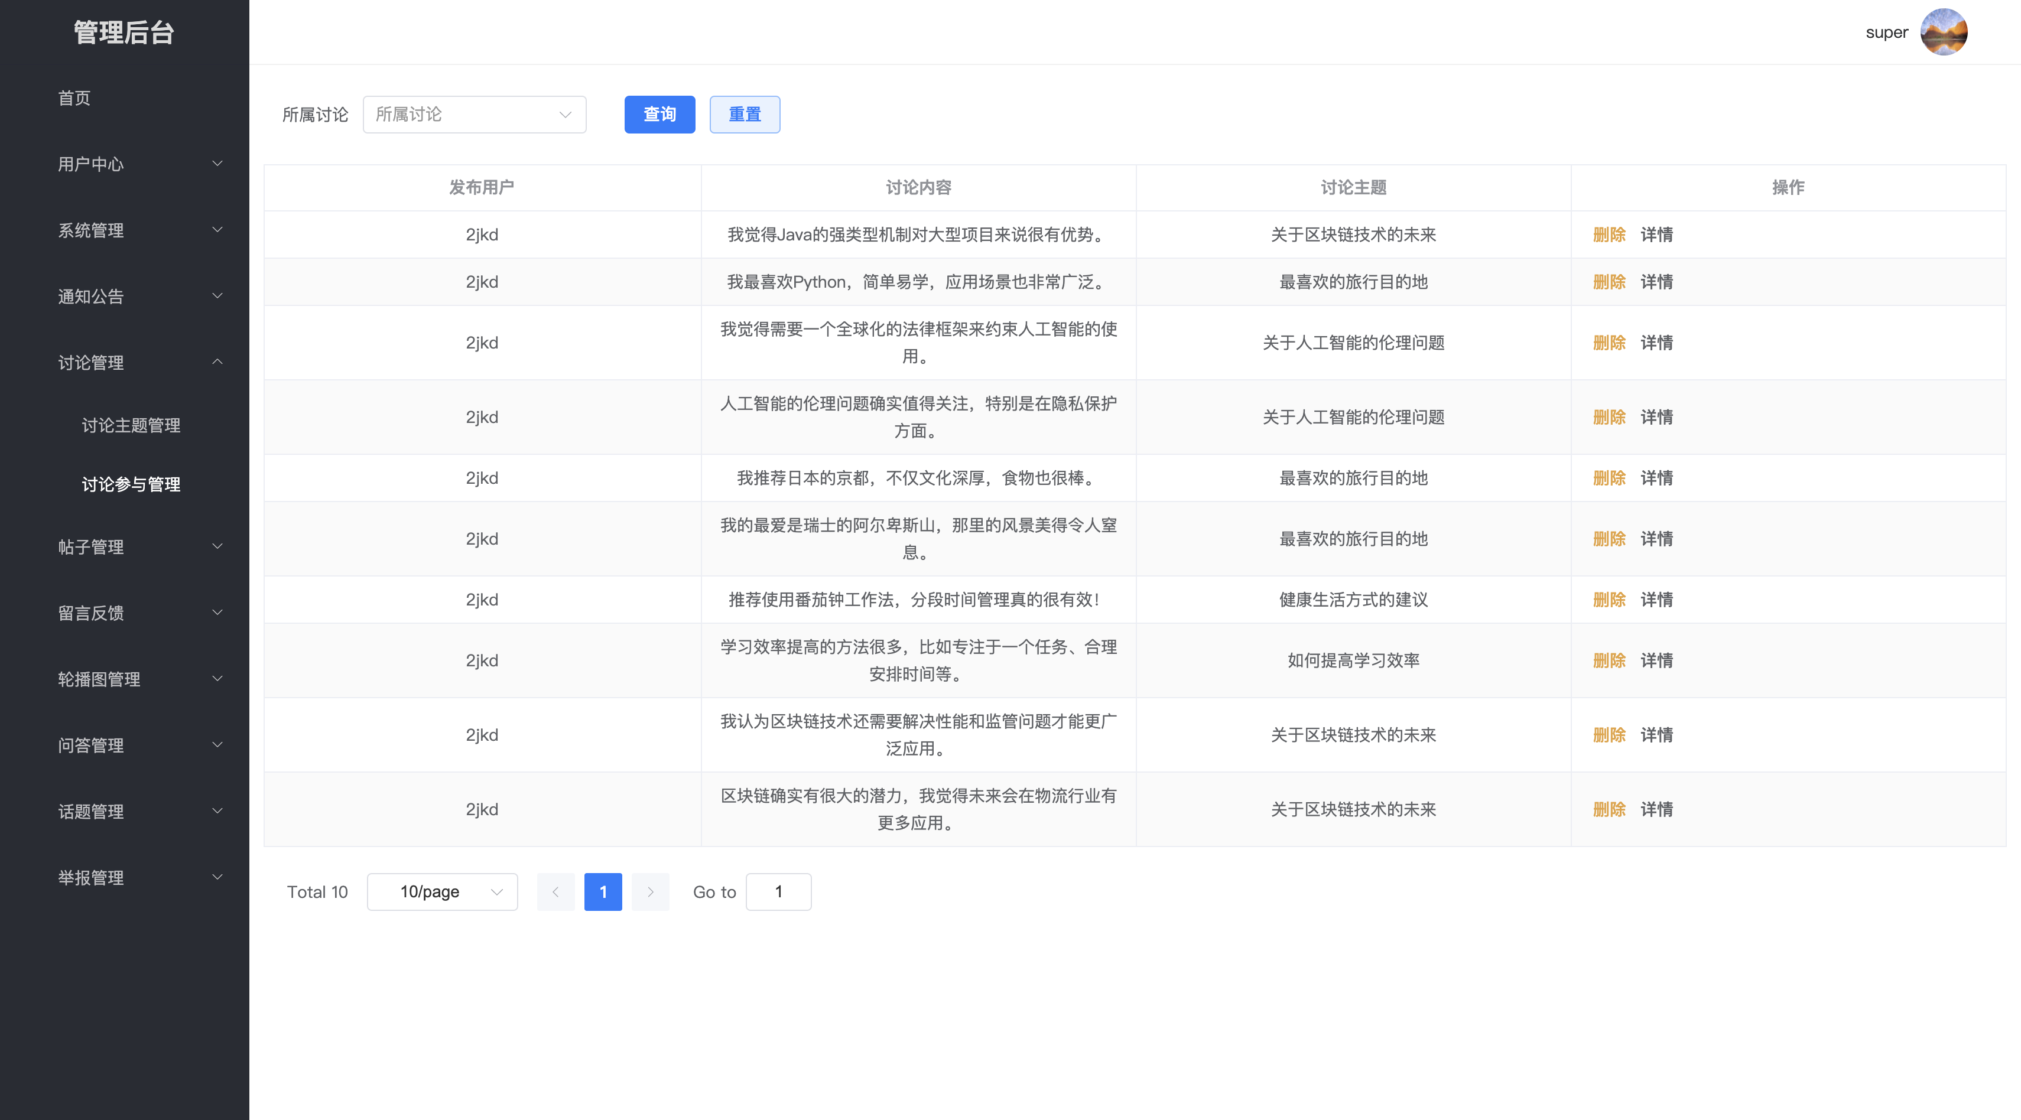Screen dimensions: 2021x1120
Task: Select 讨论参与管理 in the sidebar submenu
Action: (x=131, y=484)
